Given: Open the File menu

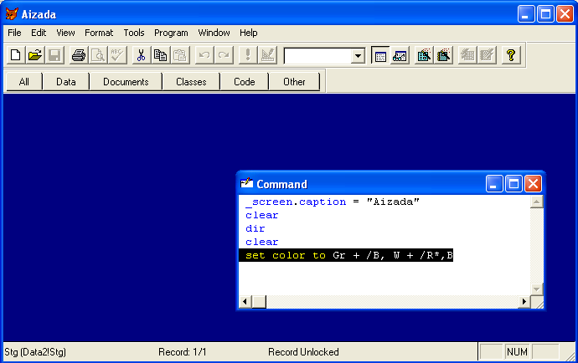Looking at the screenshot, I should coord(14,33).
